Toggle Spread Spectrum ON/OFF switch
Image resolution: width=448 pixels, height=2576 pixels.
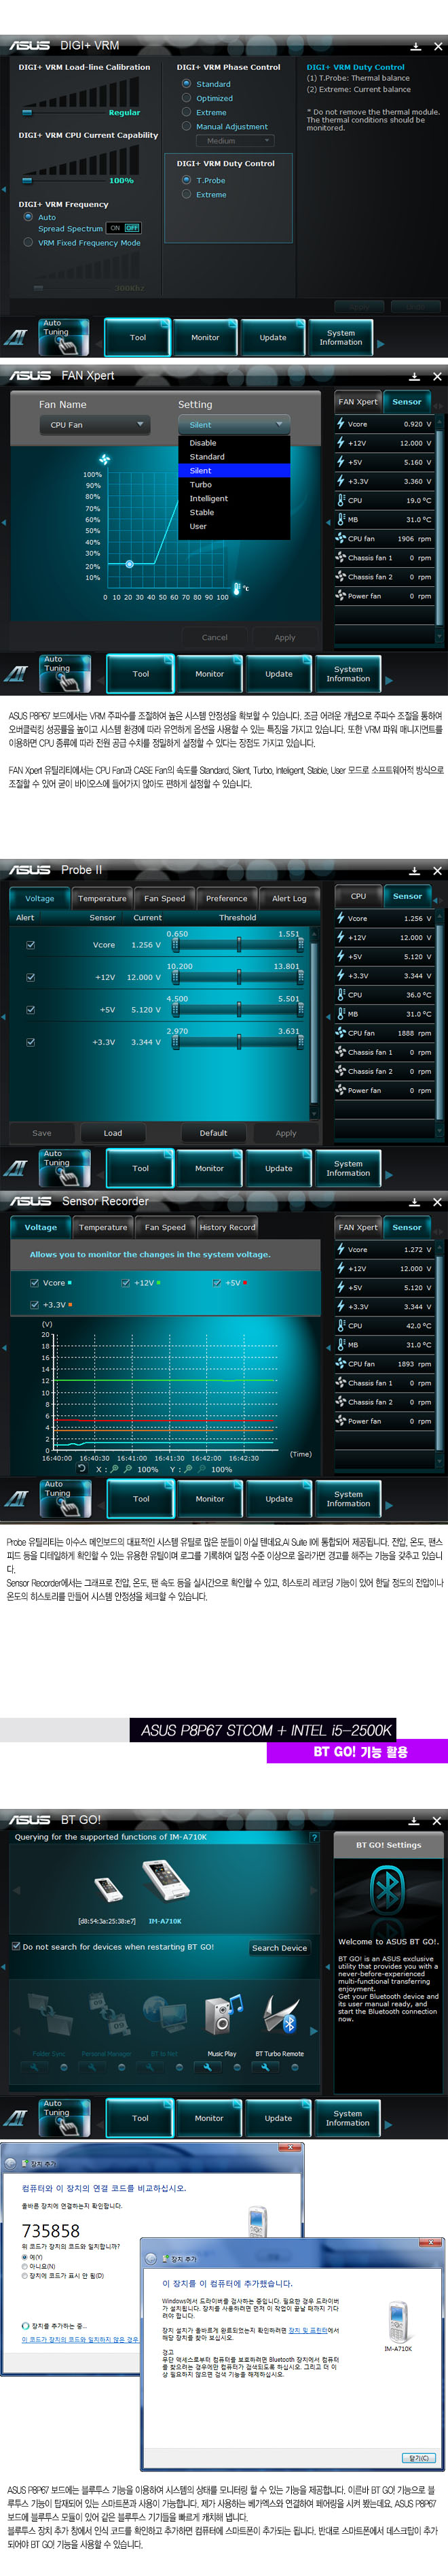click(125, 228)
